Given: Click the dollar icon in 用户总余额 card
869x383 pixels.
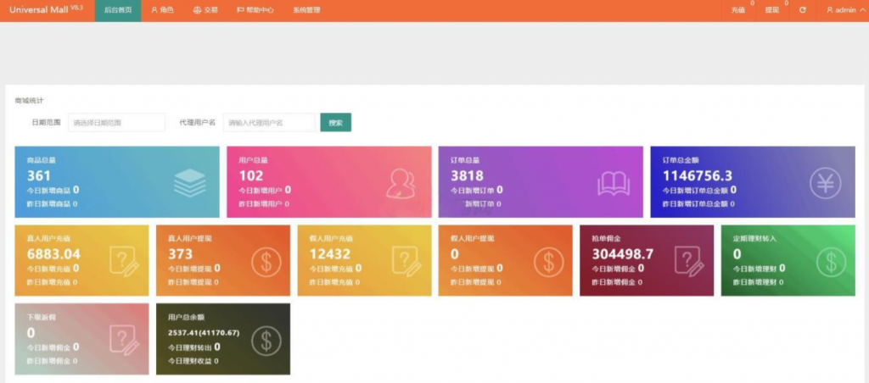Looking at the screenshot, I should point(266,341).
